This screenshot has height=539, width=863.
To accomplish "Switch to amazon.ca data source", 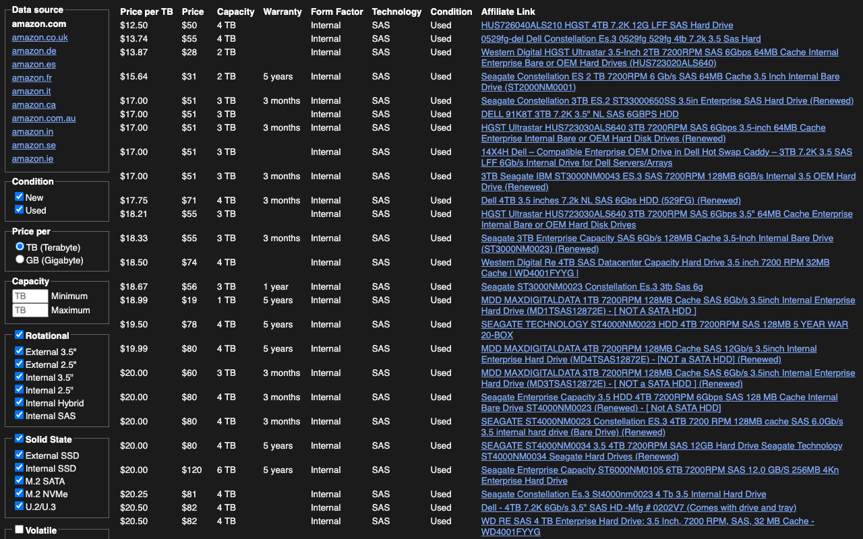I will point(34,105).
